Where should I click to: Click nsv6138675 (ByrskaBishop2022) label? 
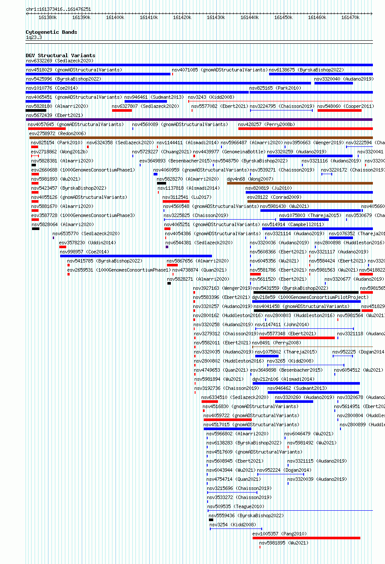[306, 70]
